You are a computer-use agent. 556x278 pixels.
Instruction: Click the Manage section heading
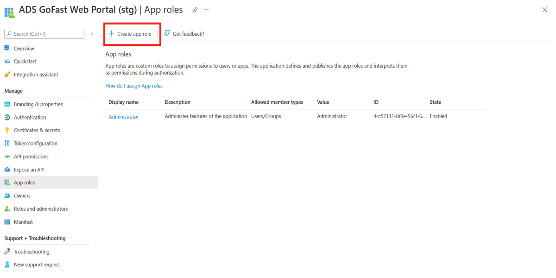click(13, 91)
